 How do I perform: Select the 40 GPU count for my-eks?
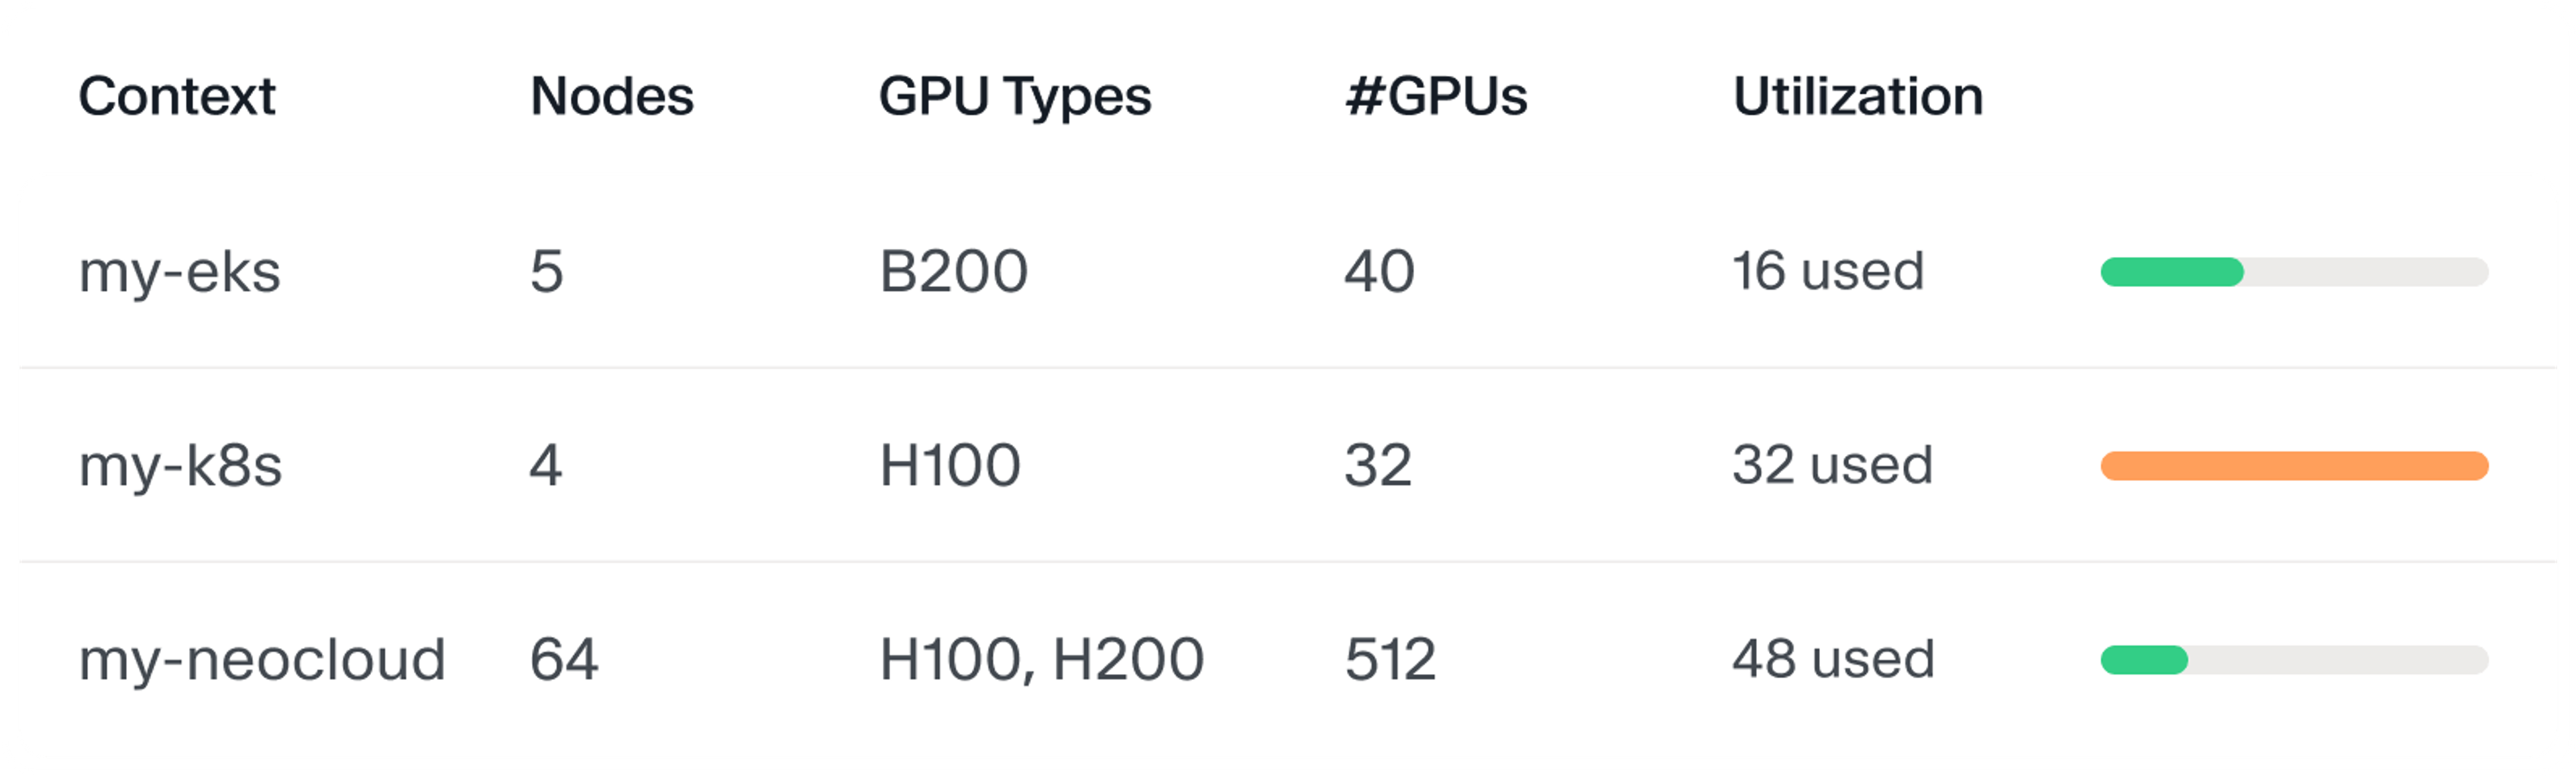click(1379, 272)
